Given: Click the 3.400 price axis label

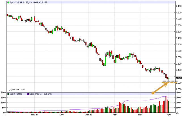Looking at the screenshot, I should point(179,38).
